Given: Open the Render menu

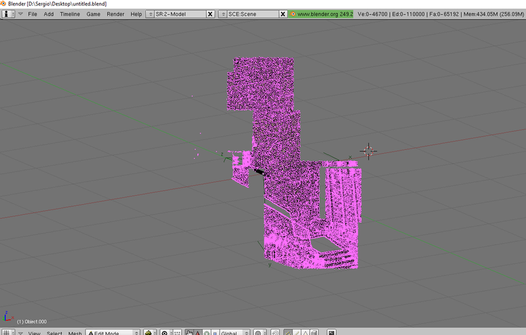Looking at the screenshot, I should click(116, 14).
